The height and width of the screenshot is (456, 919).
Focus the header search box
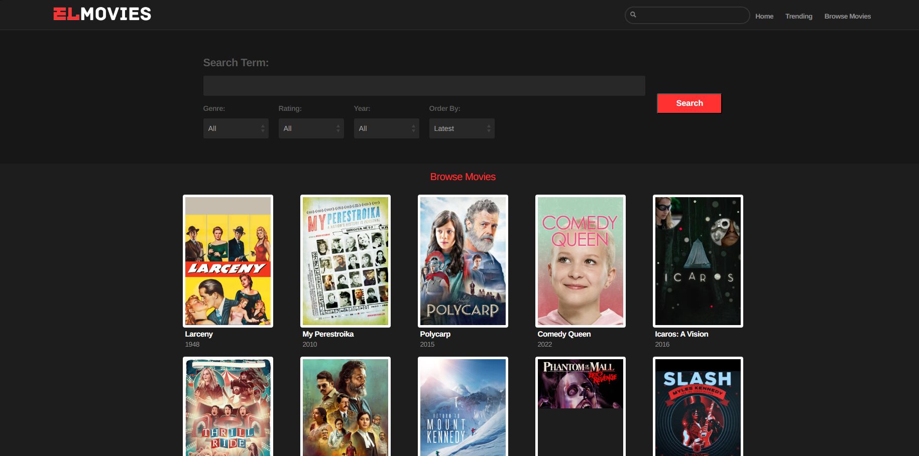pyautogui.click(x=687, y=15)
